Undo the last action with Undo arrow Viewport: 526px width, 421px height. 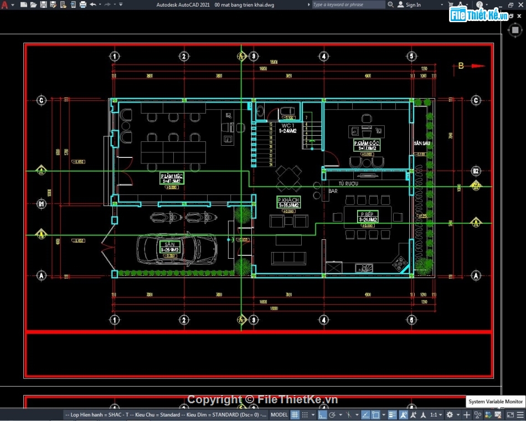93,4
